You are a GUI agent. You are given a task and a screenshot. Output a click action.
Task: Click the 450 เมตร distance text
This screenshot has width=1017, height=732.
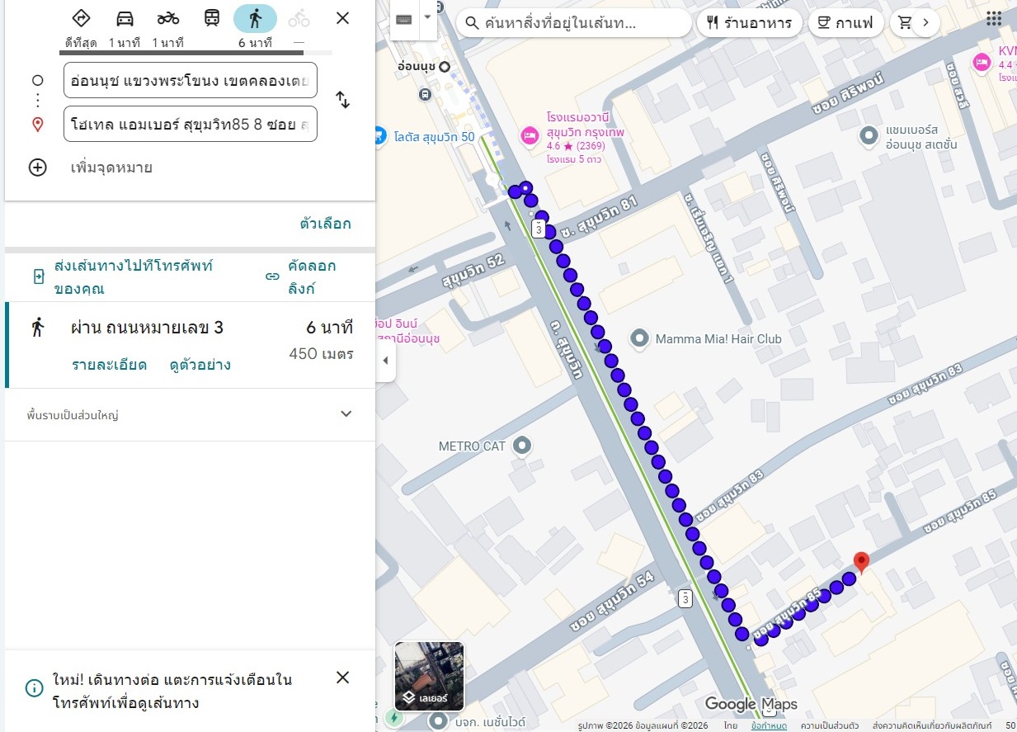[321, 354]
